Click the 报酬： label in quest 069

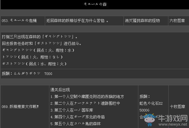tap(144, 96)
